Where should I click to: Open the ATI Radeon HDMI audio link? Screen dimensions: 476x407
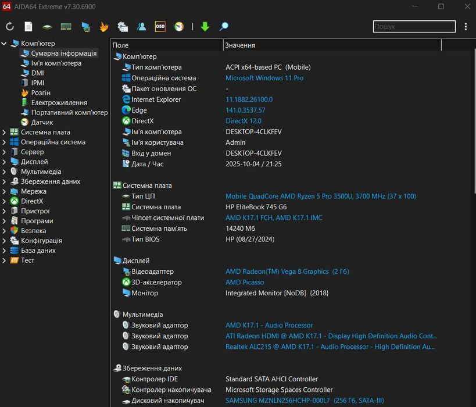pyautogui.click(x=331, y=336)
